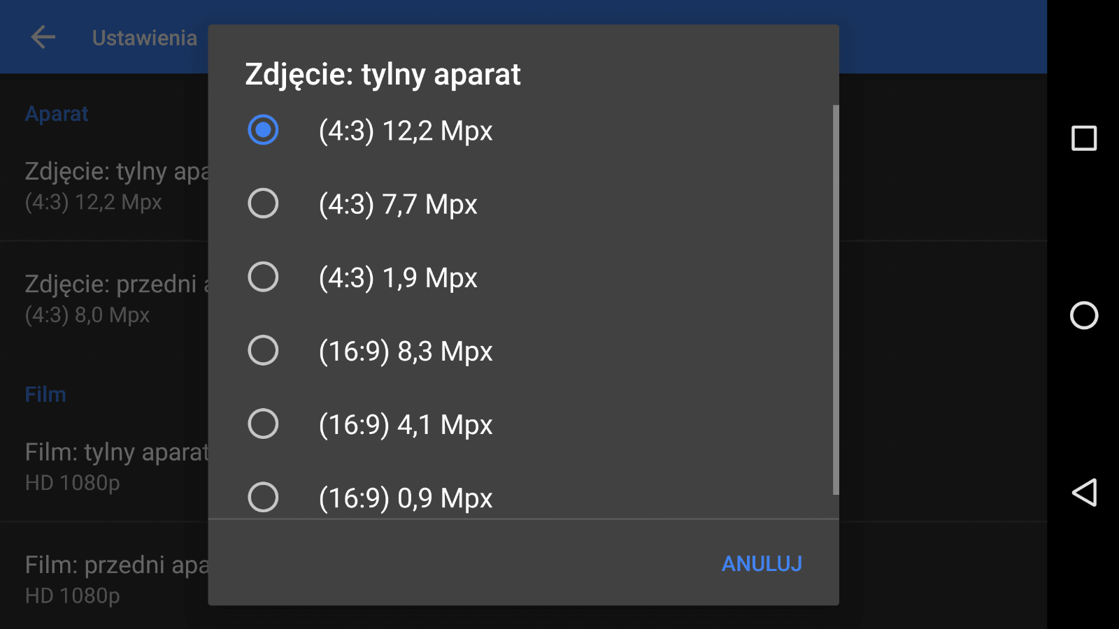Pick the (16:9) 0,9 Mpx radio button
The height and width of the screenshot is (629, 1119).
coord(264,497)
